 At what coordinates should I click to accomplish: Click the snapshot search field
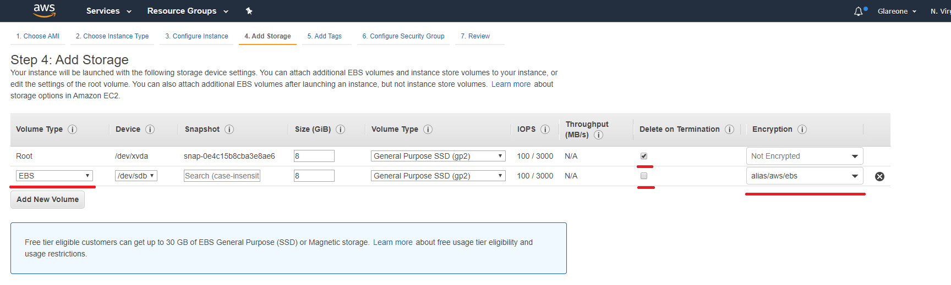[222, 176]
